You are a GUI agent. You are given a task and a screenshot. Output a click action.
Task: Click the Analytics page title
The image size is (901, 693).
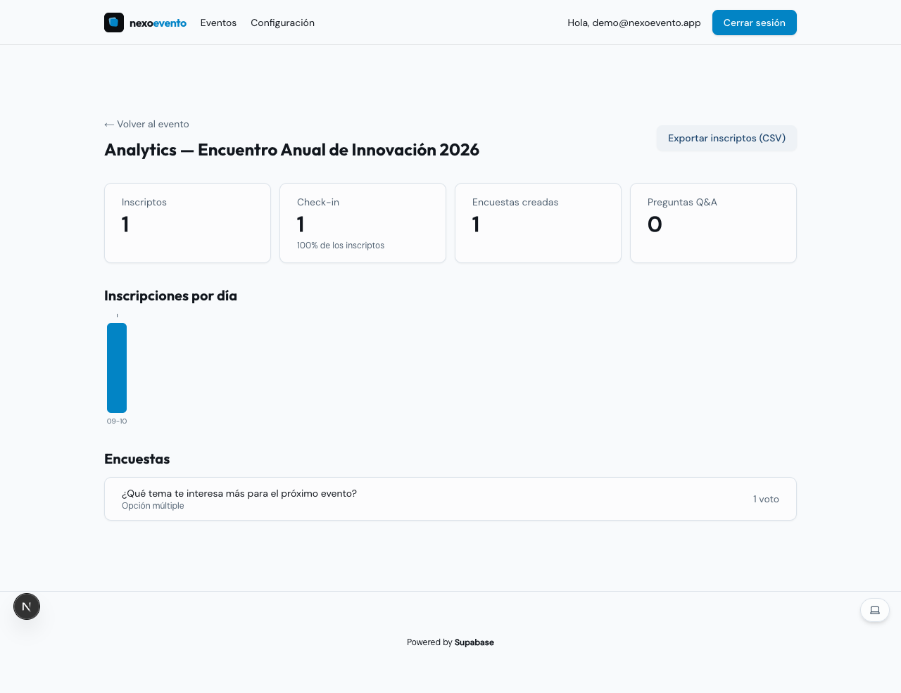tap(291, 150)
